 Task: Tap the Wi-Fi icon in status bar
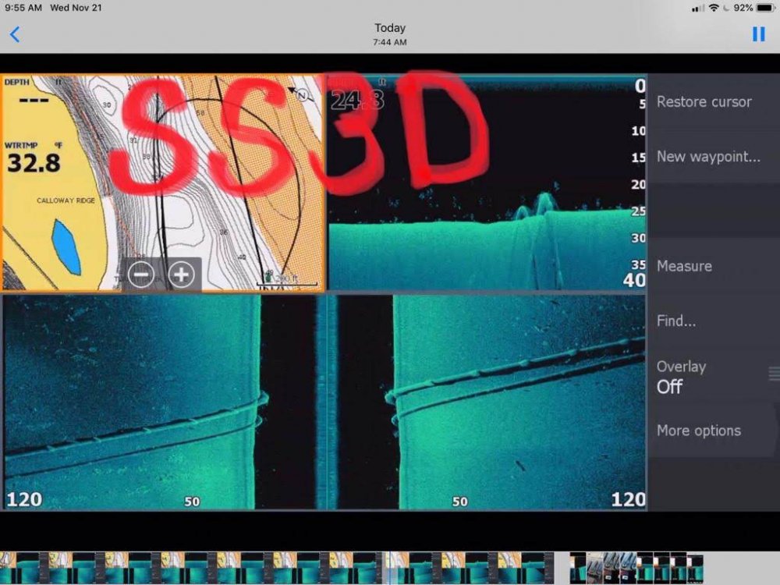tap(713, 8)
